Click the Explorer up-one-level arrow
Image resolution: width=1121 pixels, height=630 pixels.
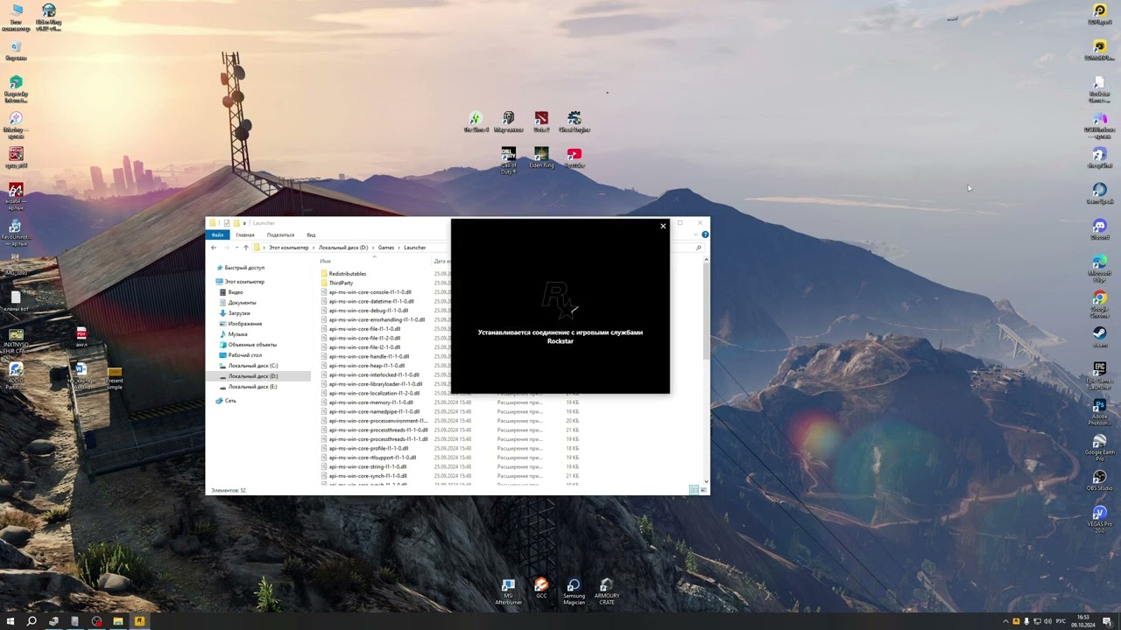(246, 248)
